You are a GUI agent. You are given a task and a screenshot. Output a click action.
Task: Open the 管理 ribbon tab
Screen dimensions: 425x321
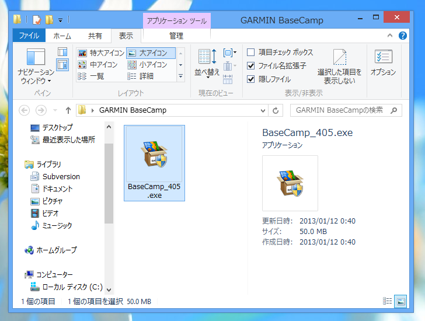pyautogui.click(x=176, y=36)
